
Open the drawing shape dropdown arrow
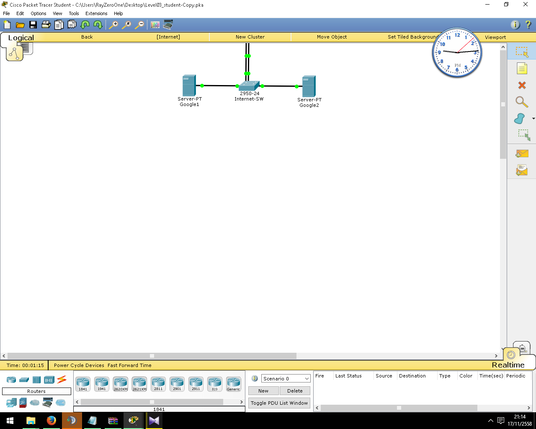pyautogui.click(x=533, y=119)
